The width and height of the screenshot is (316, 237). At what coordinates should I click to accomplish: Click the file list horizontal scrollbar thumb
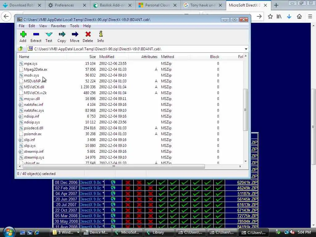pyautogui.click(x=114, y=166)
